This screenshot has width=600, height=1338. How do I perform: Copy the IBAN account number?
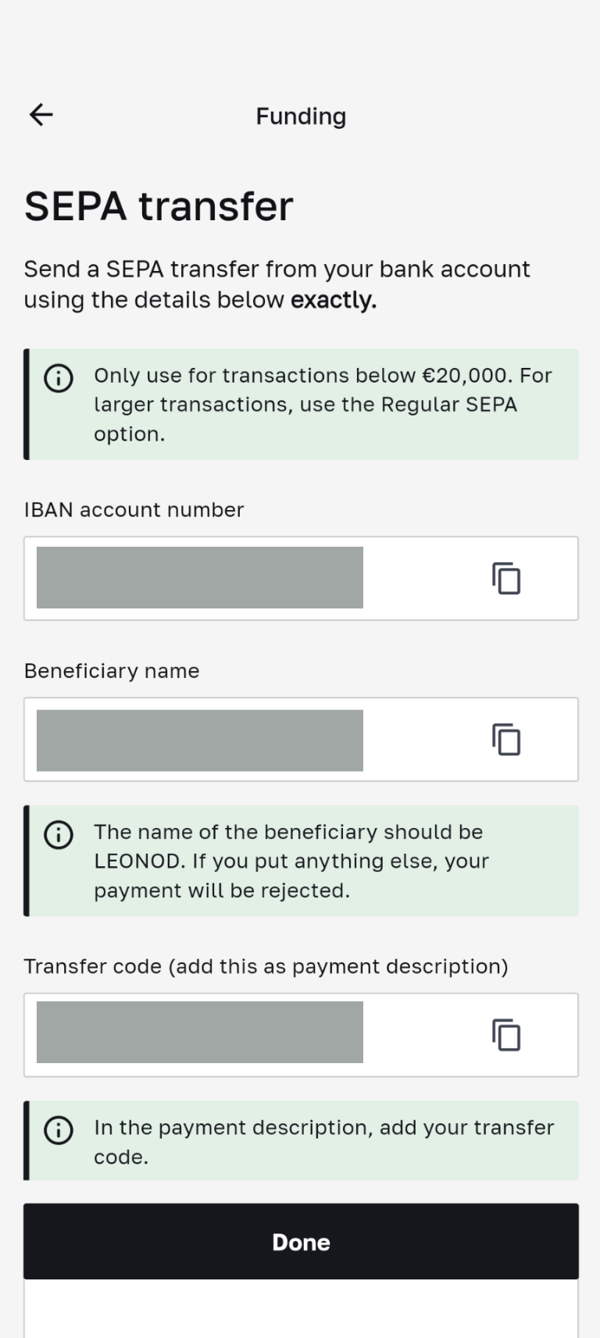click(506, 579)
